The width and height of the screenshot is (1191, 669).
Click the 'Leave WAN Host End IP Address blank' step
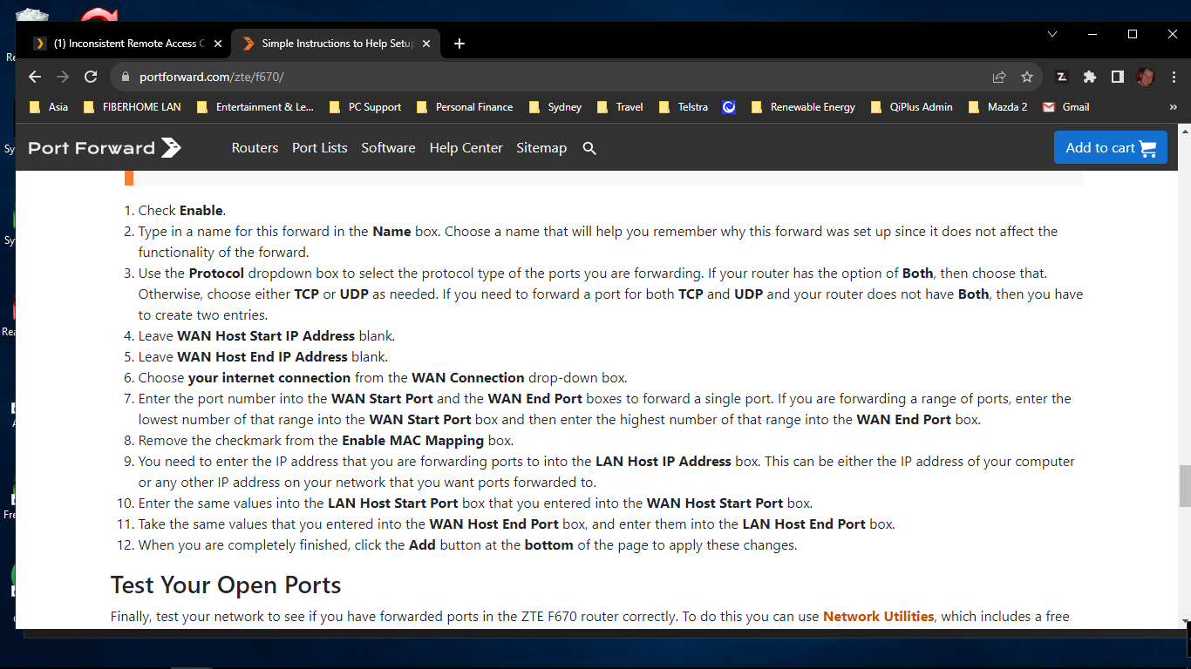(263, 357)
